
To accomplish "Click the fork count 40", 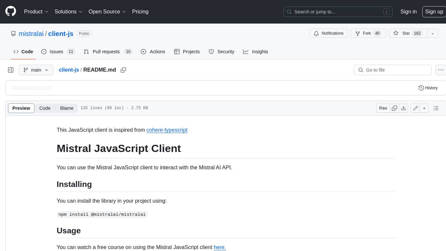I will pos(377,33).
